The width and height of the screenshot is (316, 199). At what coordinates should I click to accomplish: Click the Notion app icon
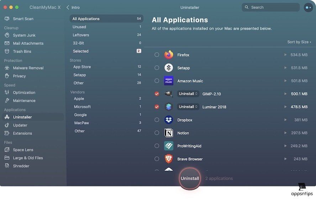tap(169, 133)
